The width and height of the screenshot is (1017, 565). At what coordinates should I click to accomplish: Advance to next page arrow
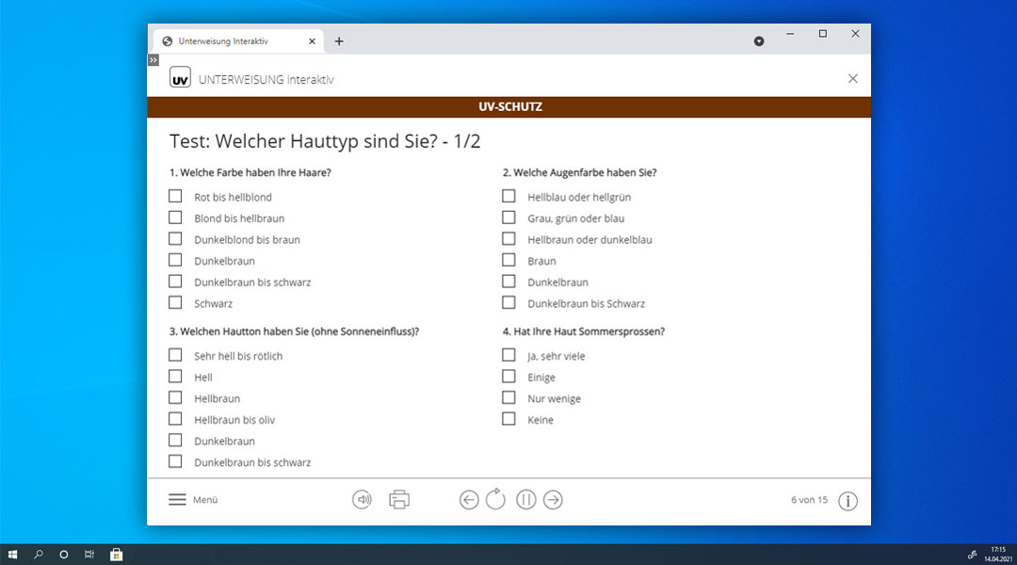point(553,499)
